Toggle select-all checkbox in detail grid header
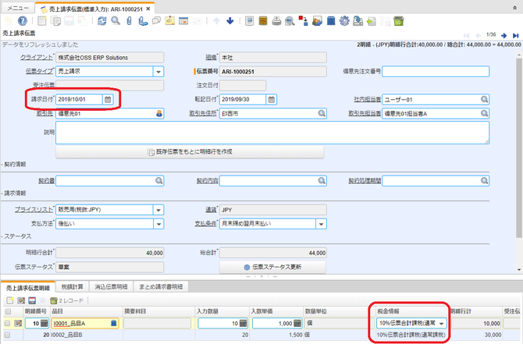523x344 pixels. click(8, 311)
